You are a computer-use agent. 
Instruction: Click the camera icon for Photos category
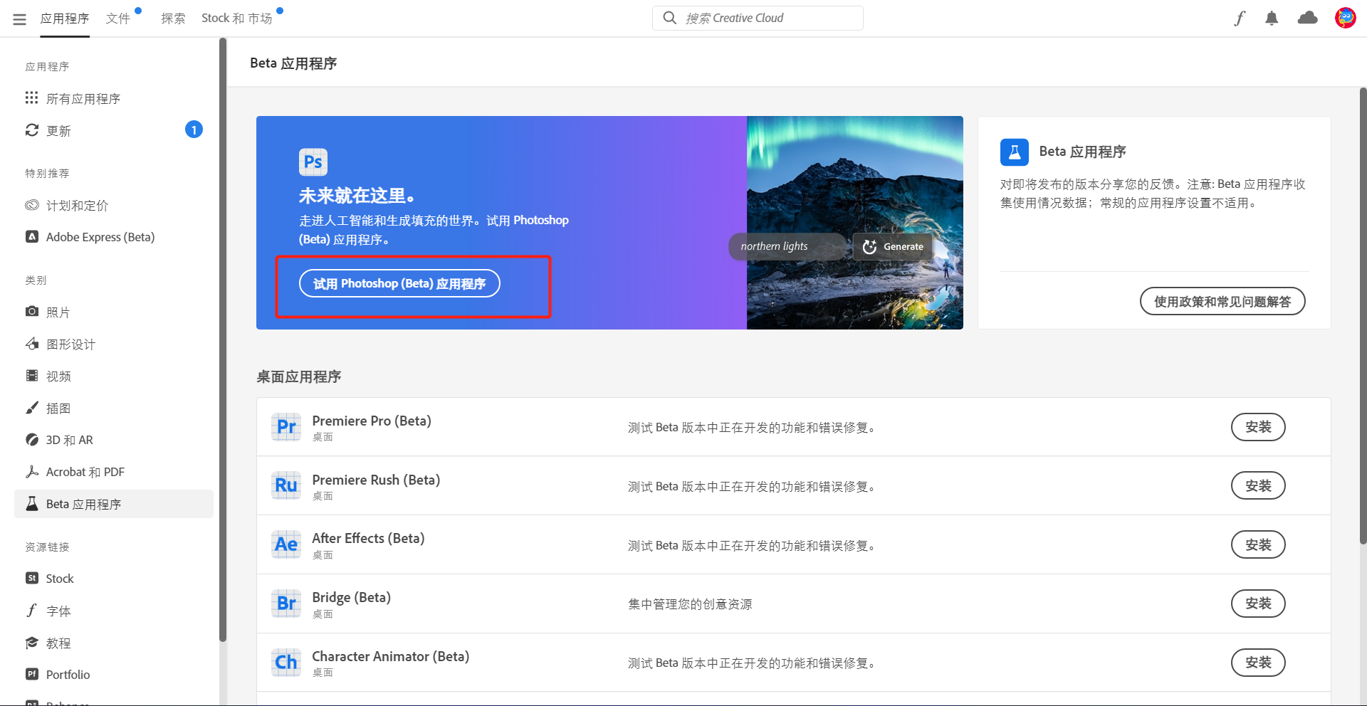(x=32, y=311)
